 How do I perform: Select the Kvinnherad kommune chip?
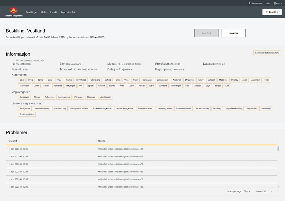pos(81,80)
